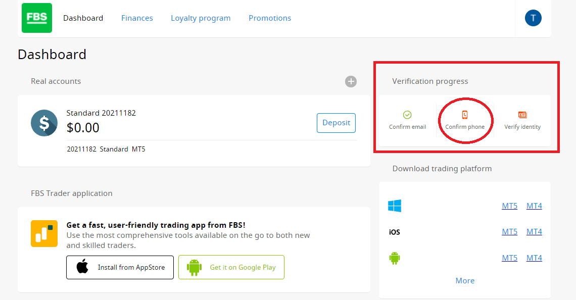Open the Loyalty program tab
576x300 pixels.
201,18
